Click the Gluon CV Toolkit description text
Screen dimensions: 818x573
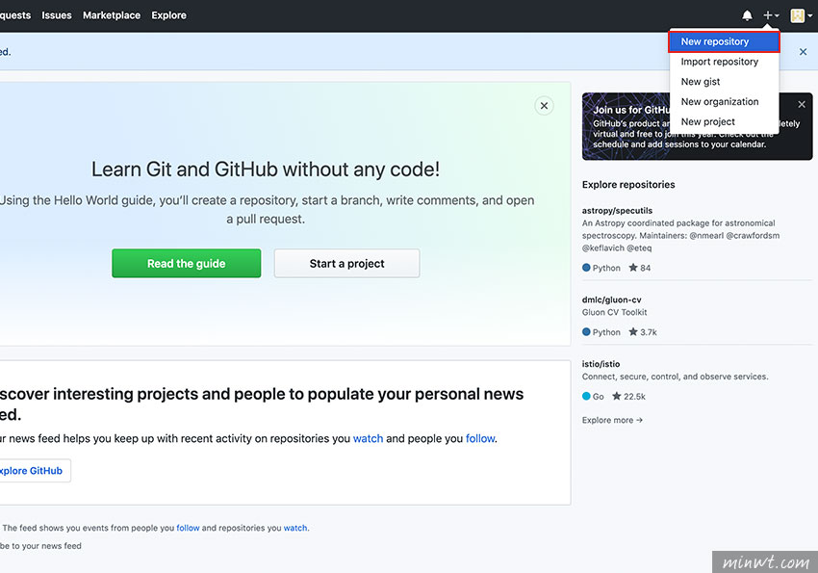coord(615,312)
